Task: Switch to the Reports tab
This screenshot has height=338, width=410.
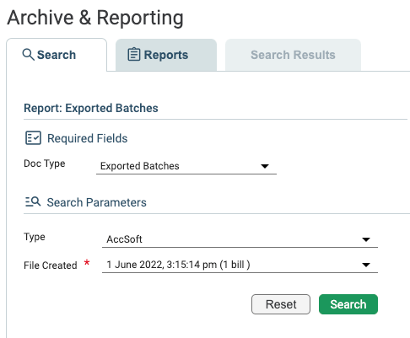Action: 166,55
